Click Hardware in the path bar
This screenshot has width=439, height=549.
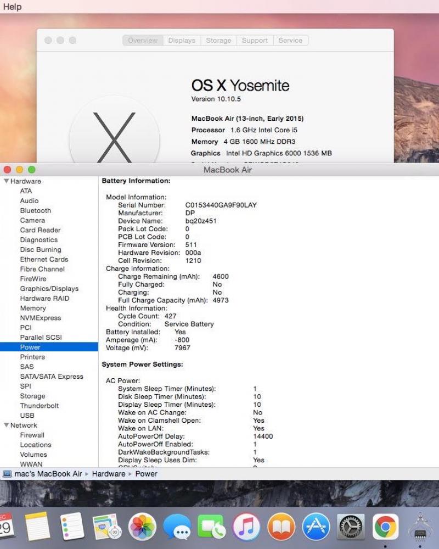point(109,474)
